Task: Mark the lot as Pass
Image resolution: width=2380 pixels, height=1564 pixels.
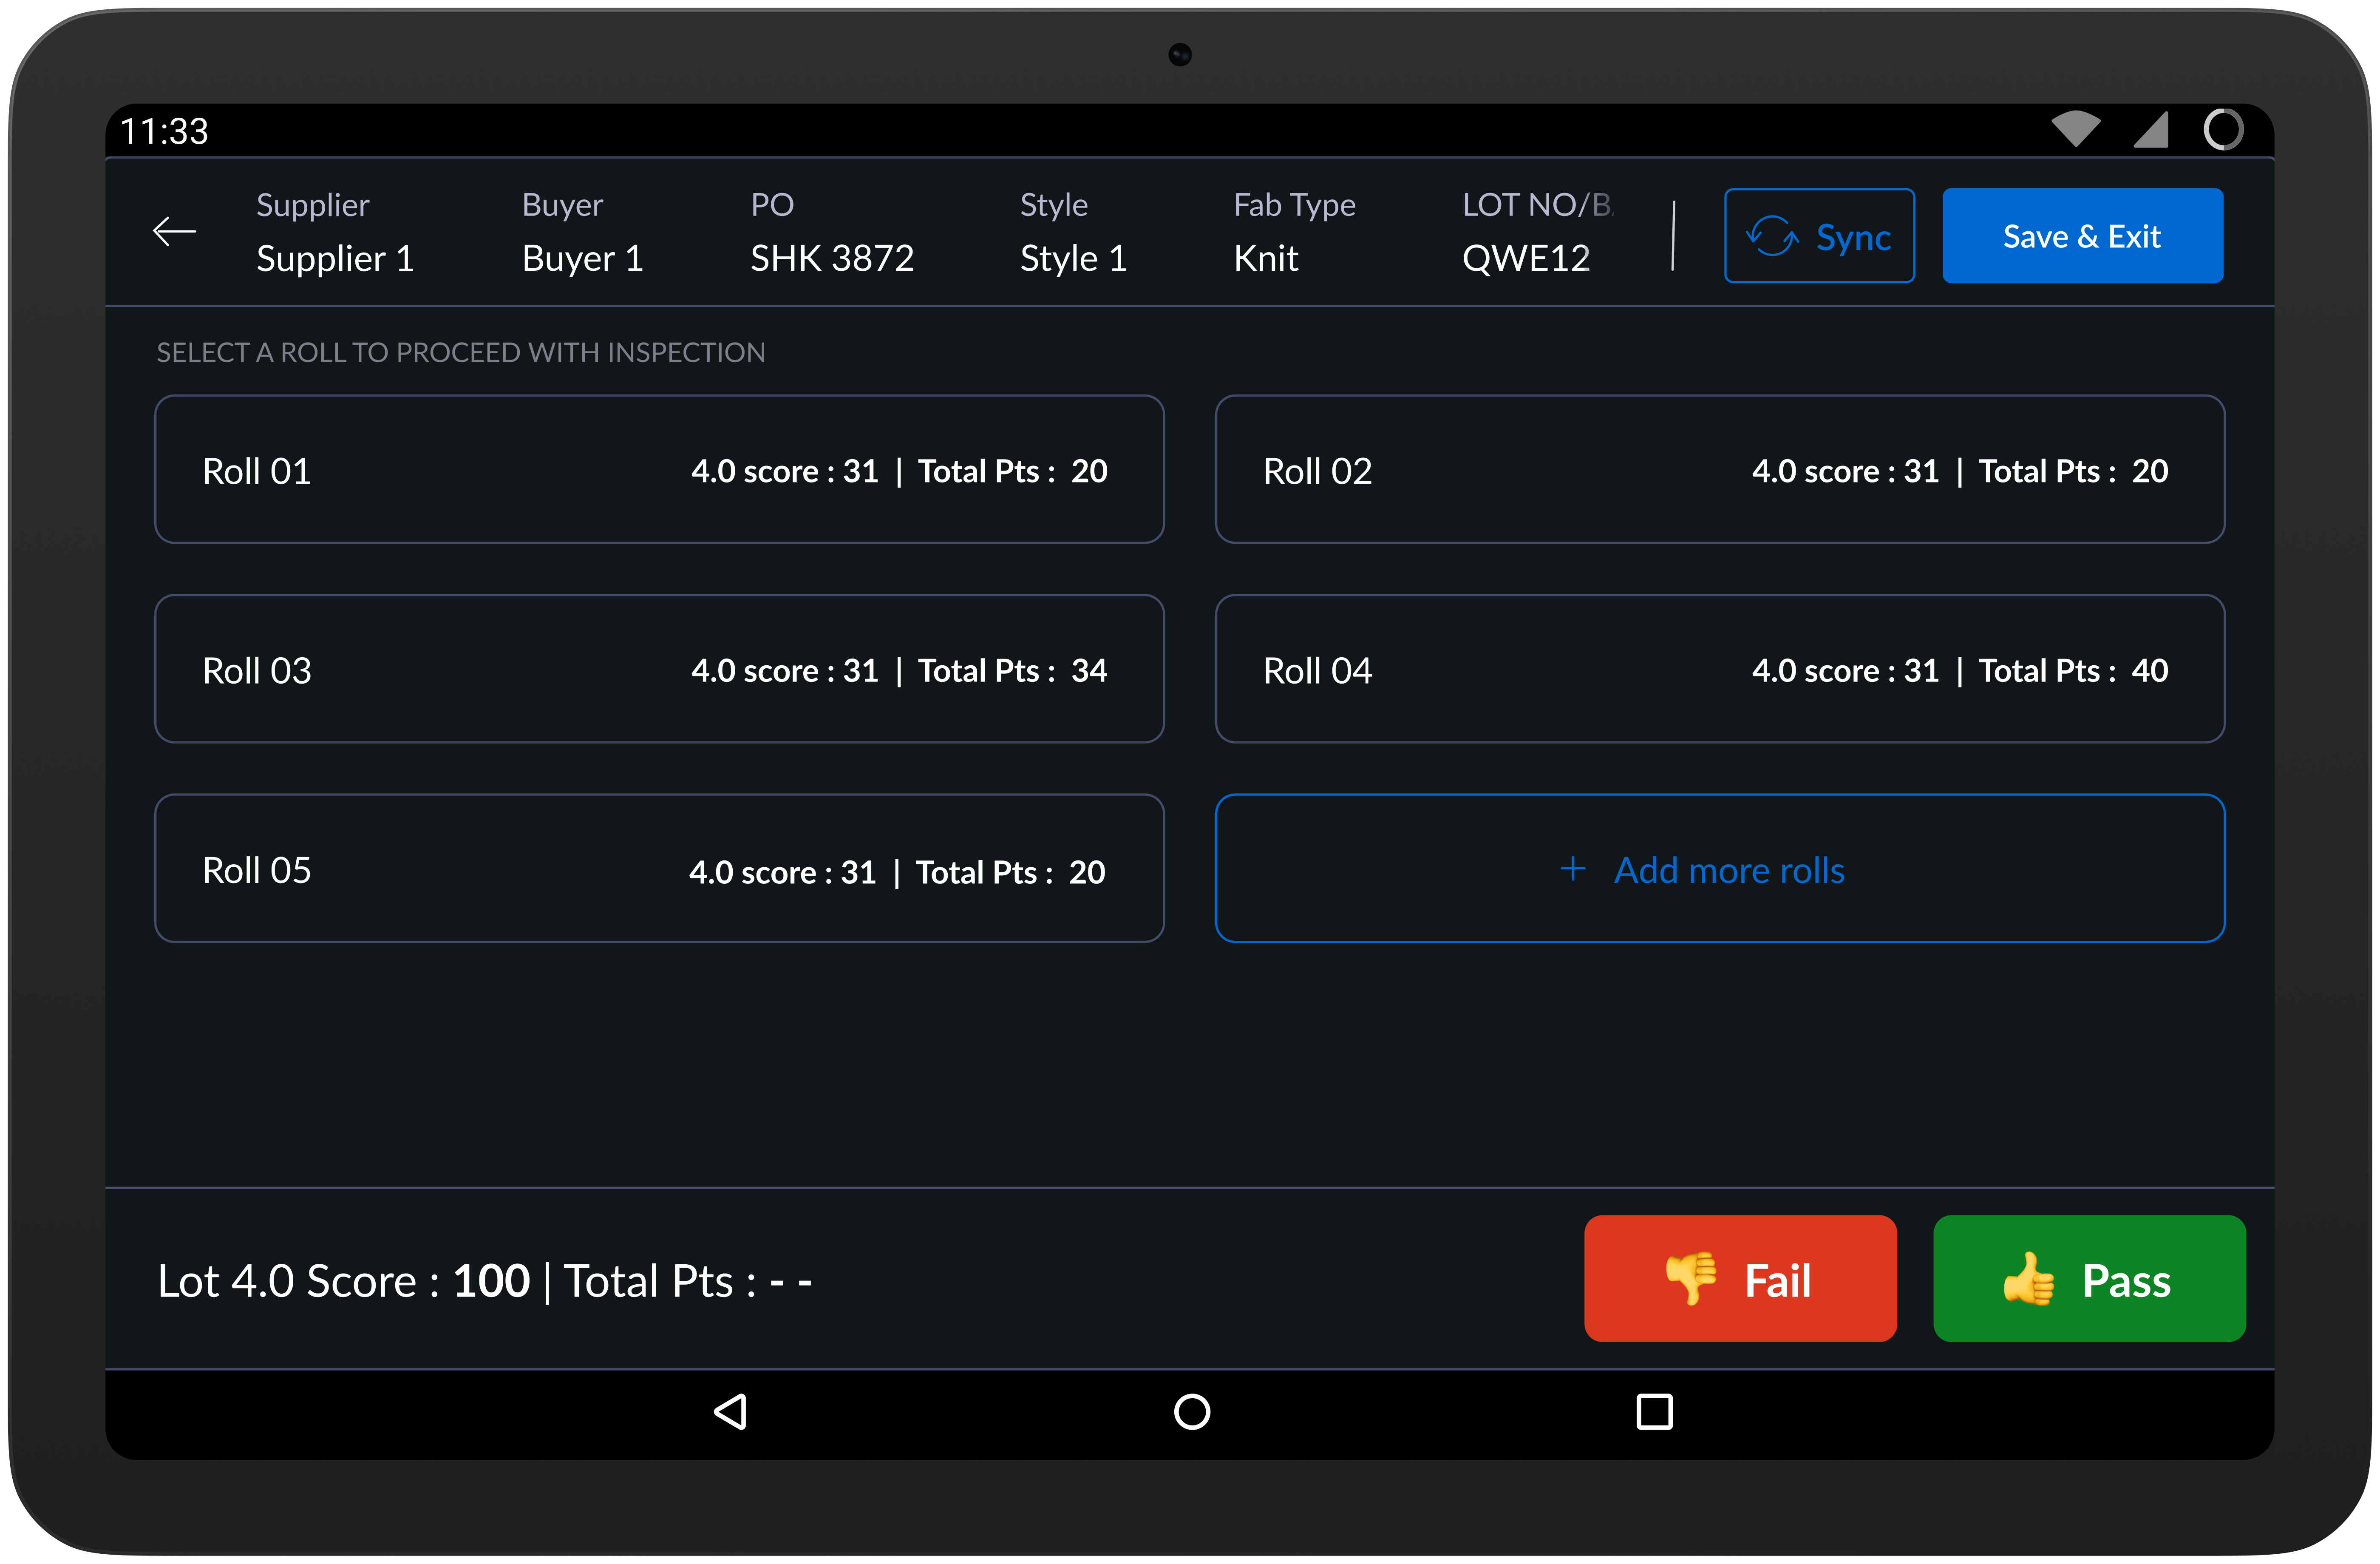Action: (x=2089, y=1279)
